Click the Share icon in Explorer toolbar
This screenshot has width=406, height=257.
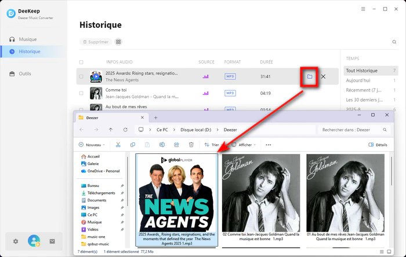coord(176,145)
